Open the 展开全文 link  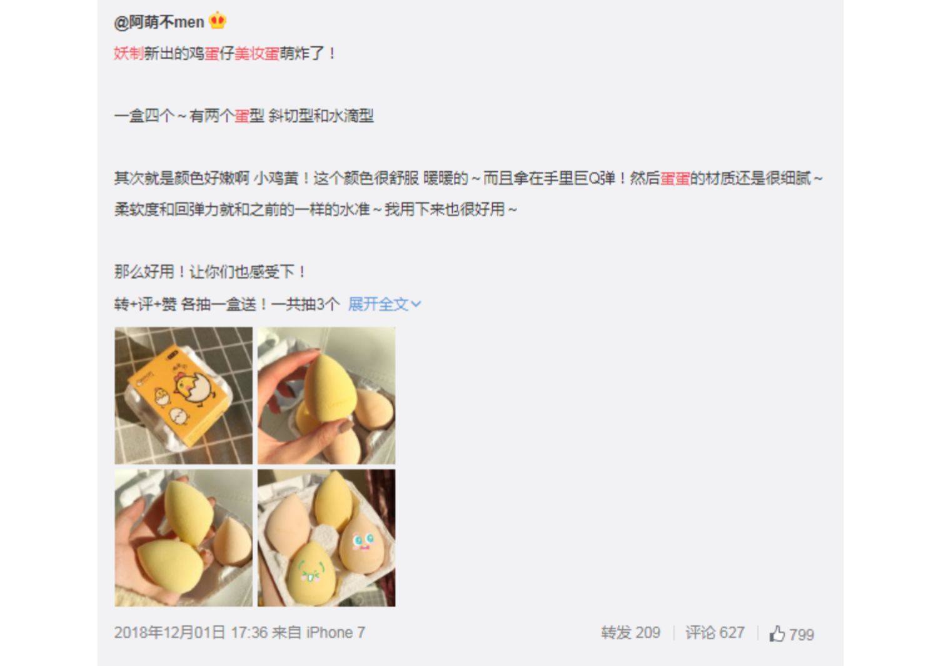(x=384, y=304)
